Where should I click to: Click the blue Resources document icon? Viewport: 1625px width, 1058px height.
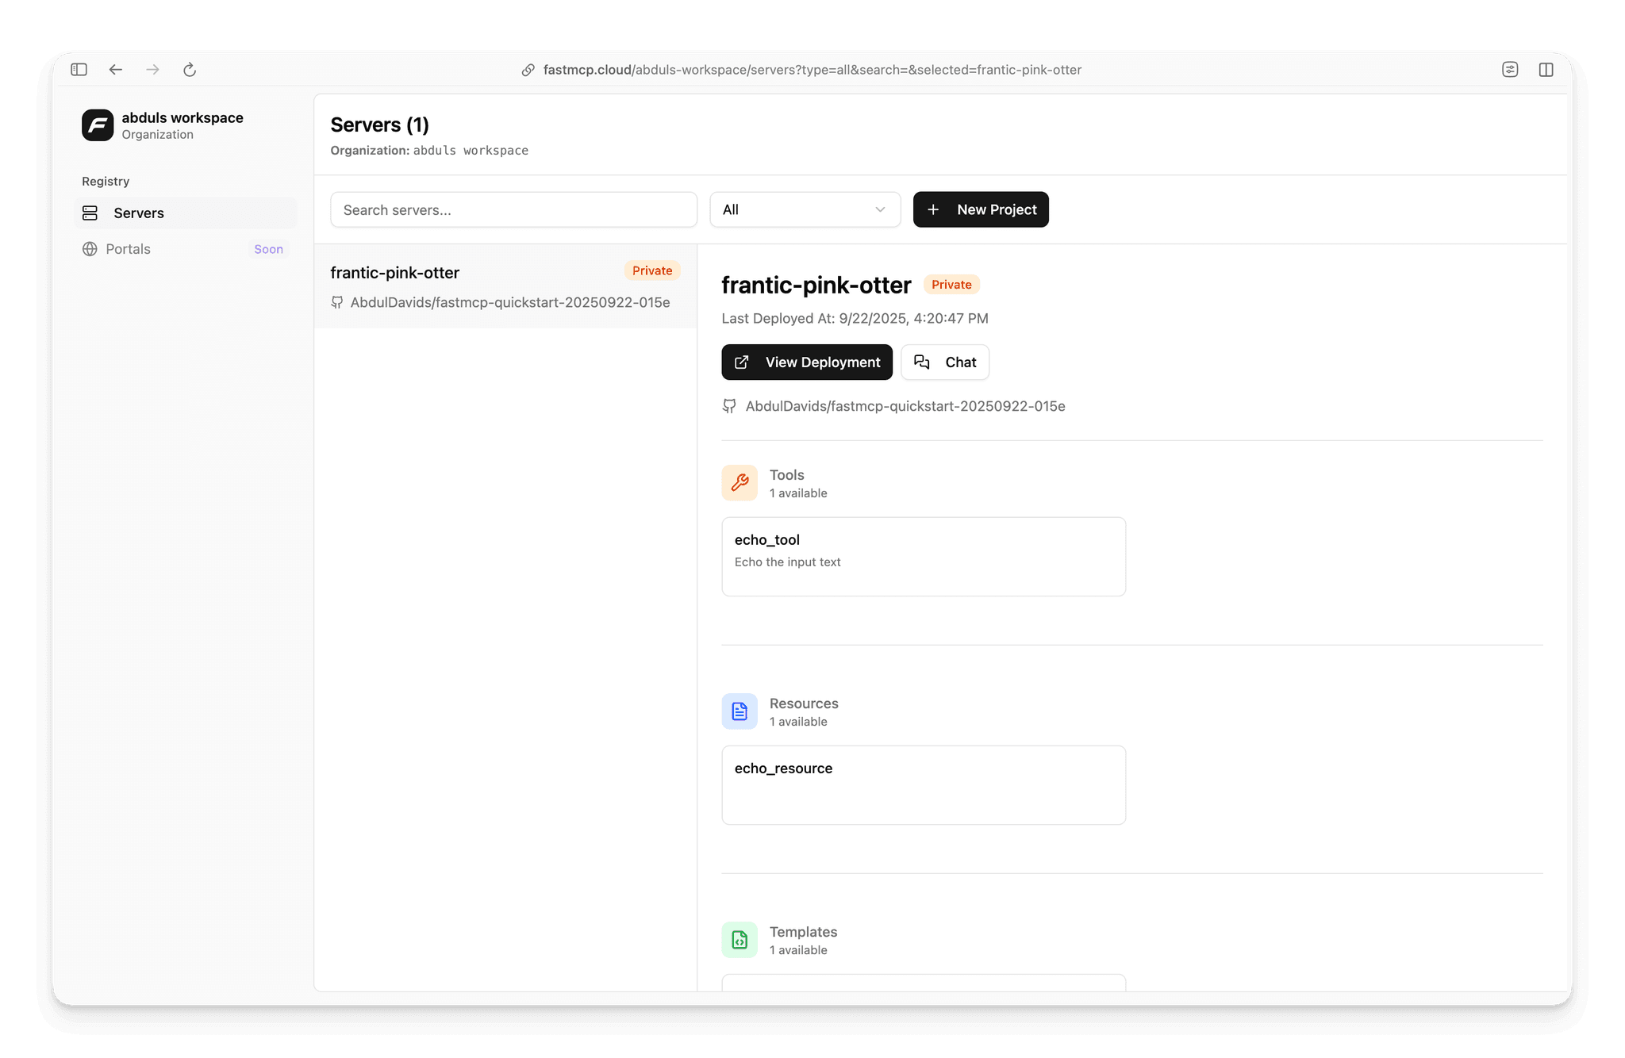click(x=740, y=711)
